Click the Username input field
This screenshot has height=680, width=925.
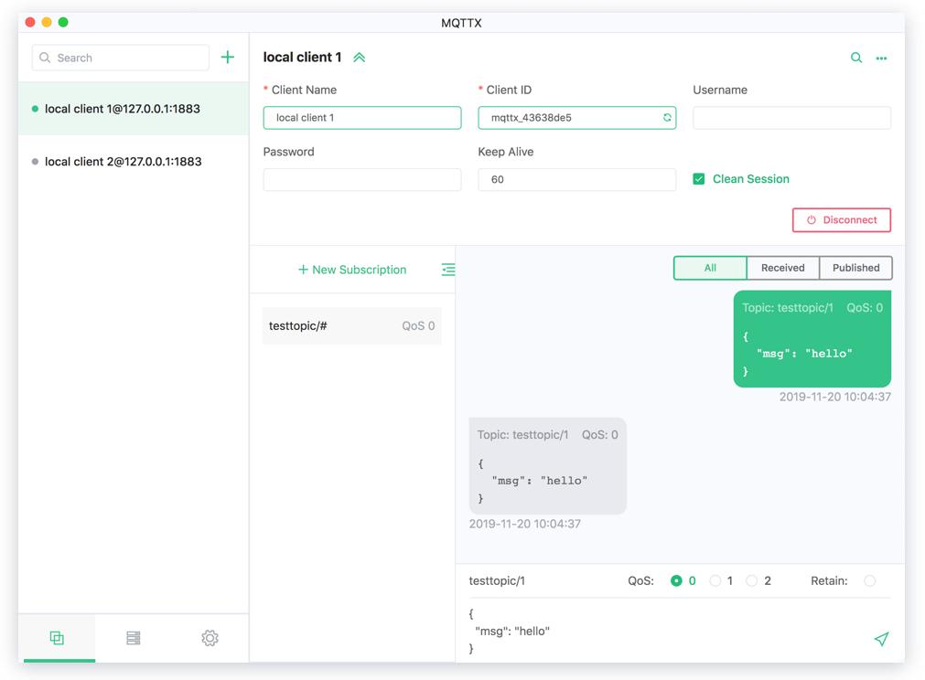pos(791,117)
